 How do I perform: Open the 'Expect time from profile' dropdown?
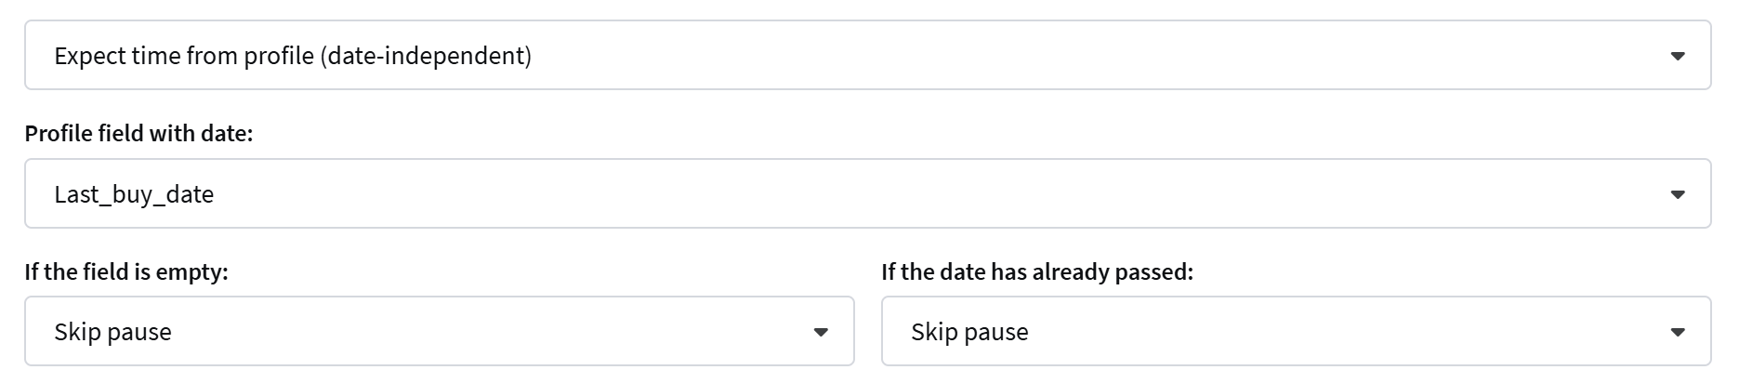[866, 56]
